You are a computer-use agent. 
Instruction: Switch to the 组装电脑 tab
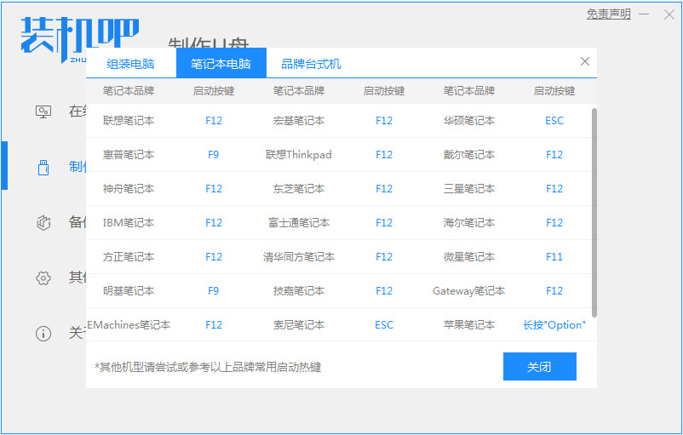(131, 64)
